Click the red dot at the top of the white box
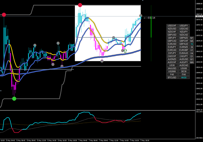The image size is (203, 142). tap(80, 5)
